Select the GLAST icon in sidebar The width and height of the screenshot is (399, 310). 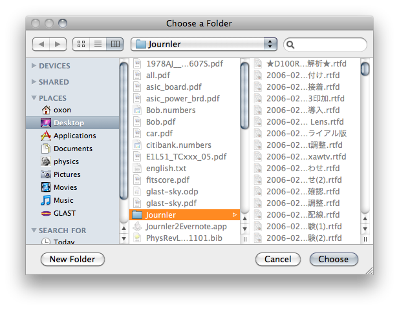tap(46, 213)
